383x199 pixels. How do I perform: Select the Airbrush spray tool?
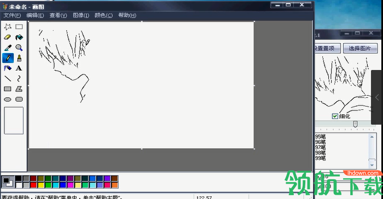(8, 68)
